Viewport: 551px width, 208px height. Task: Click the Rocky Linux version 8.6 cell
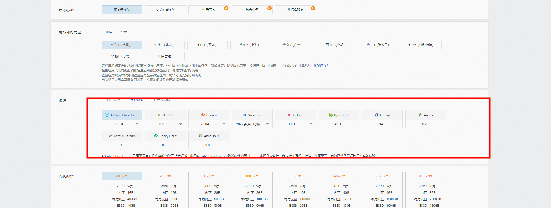click(165, 145)
